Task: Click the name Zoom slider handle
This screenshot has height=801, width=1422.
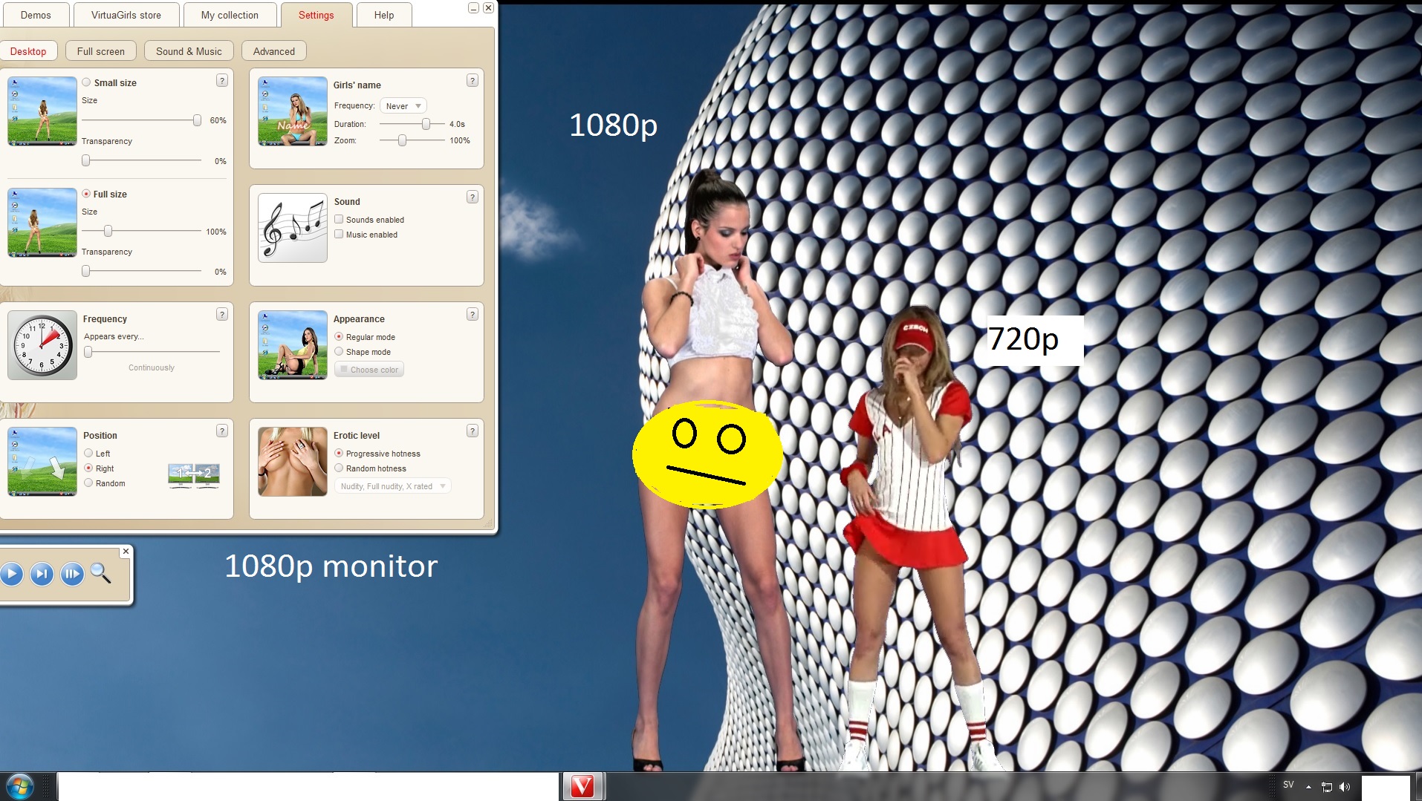Action: coord(403,140)
